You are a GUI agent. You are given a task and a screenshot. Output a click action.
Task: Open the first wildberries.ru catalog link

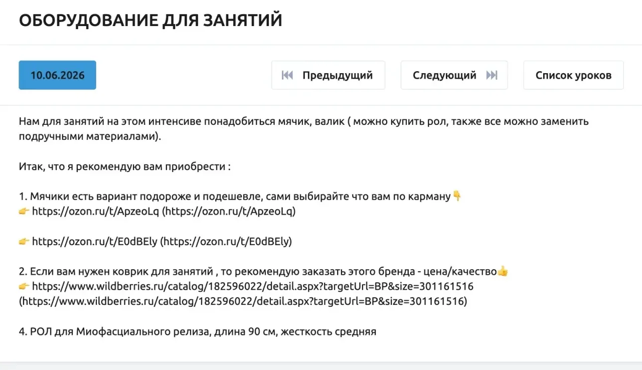[x=253, y=286]
